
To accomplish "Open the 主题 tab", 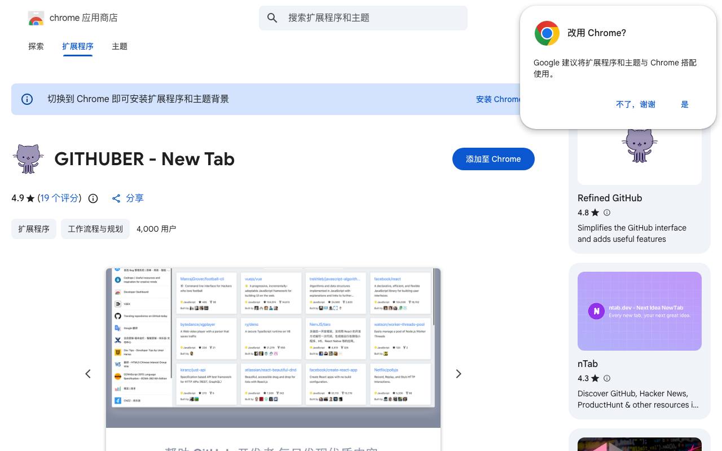I will tap(120, 46).
